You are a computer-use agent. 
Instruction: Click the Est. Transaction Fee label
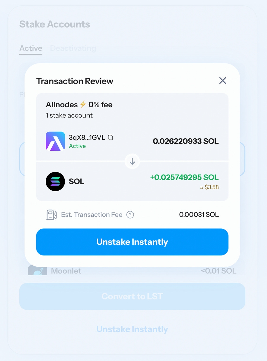(92, 215)
